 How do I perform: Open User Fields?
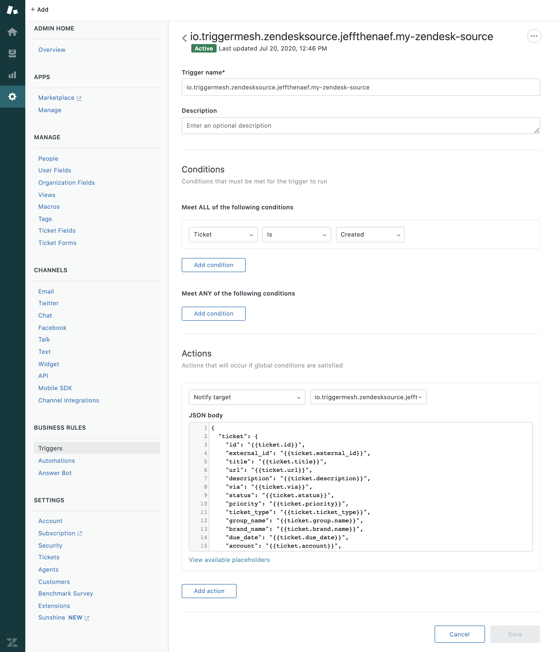[55, 170]
